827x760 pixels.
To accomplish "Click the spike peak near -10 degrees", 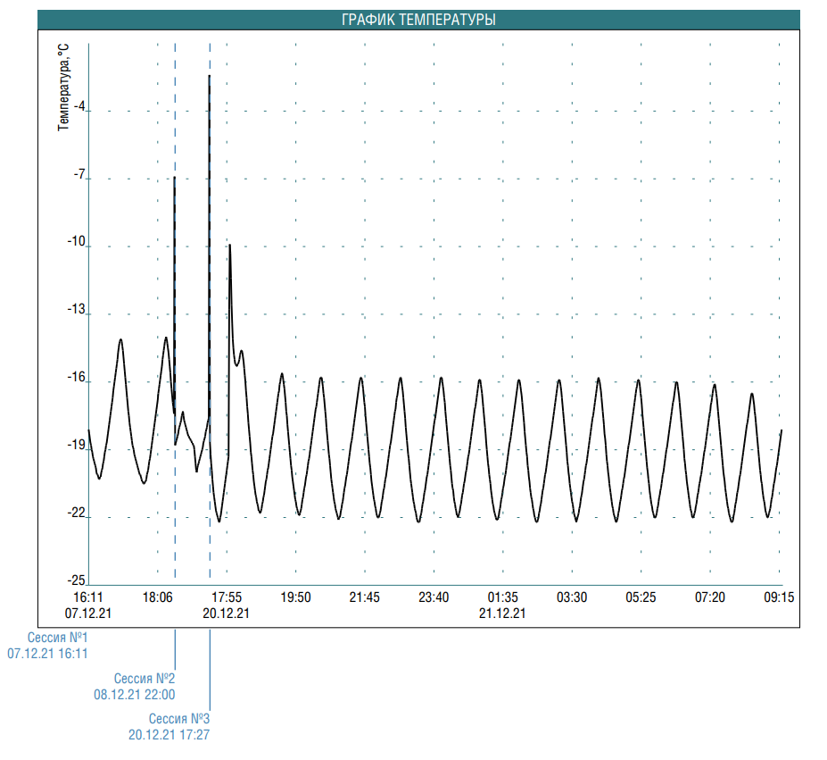I will click(x=230, y=246).
